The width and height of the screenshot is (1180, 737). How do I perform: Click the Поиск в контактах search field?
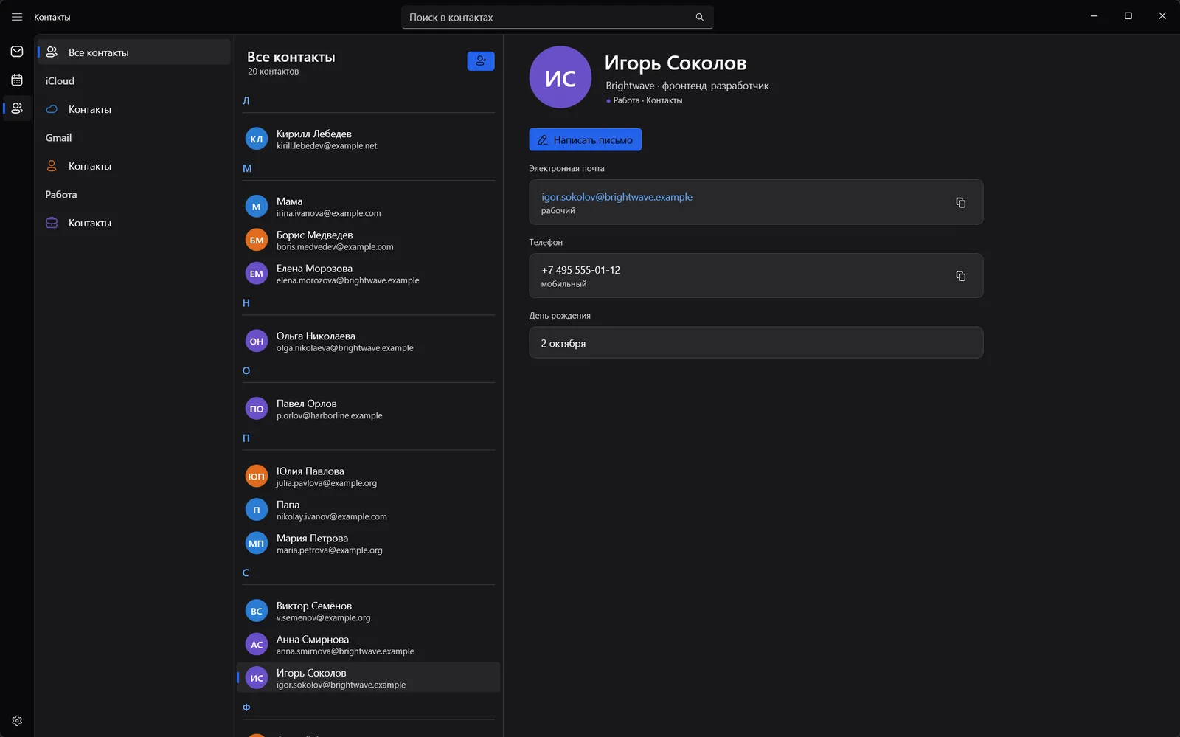557,17
